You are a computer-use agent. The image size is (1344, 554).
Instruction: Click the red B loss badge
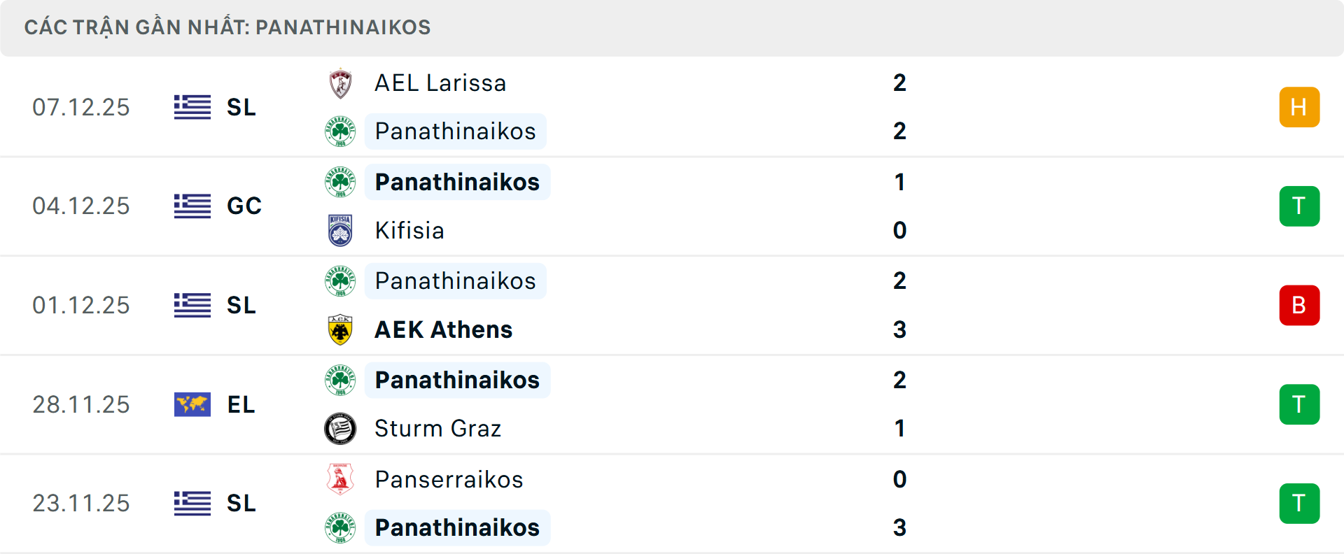[1299, 306]
